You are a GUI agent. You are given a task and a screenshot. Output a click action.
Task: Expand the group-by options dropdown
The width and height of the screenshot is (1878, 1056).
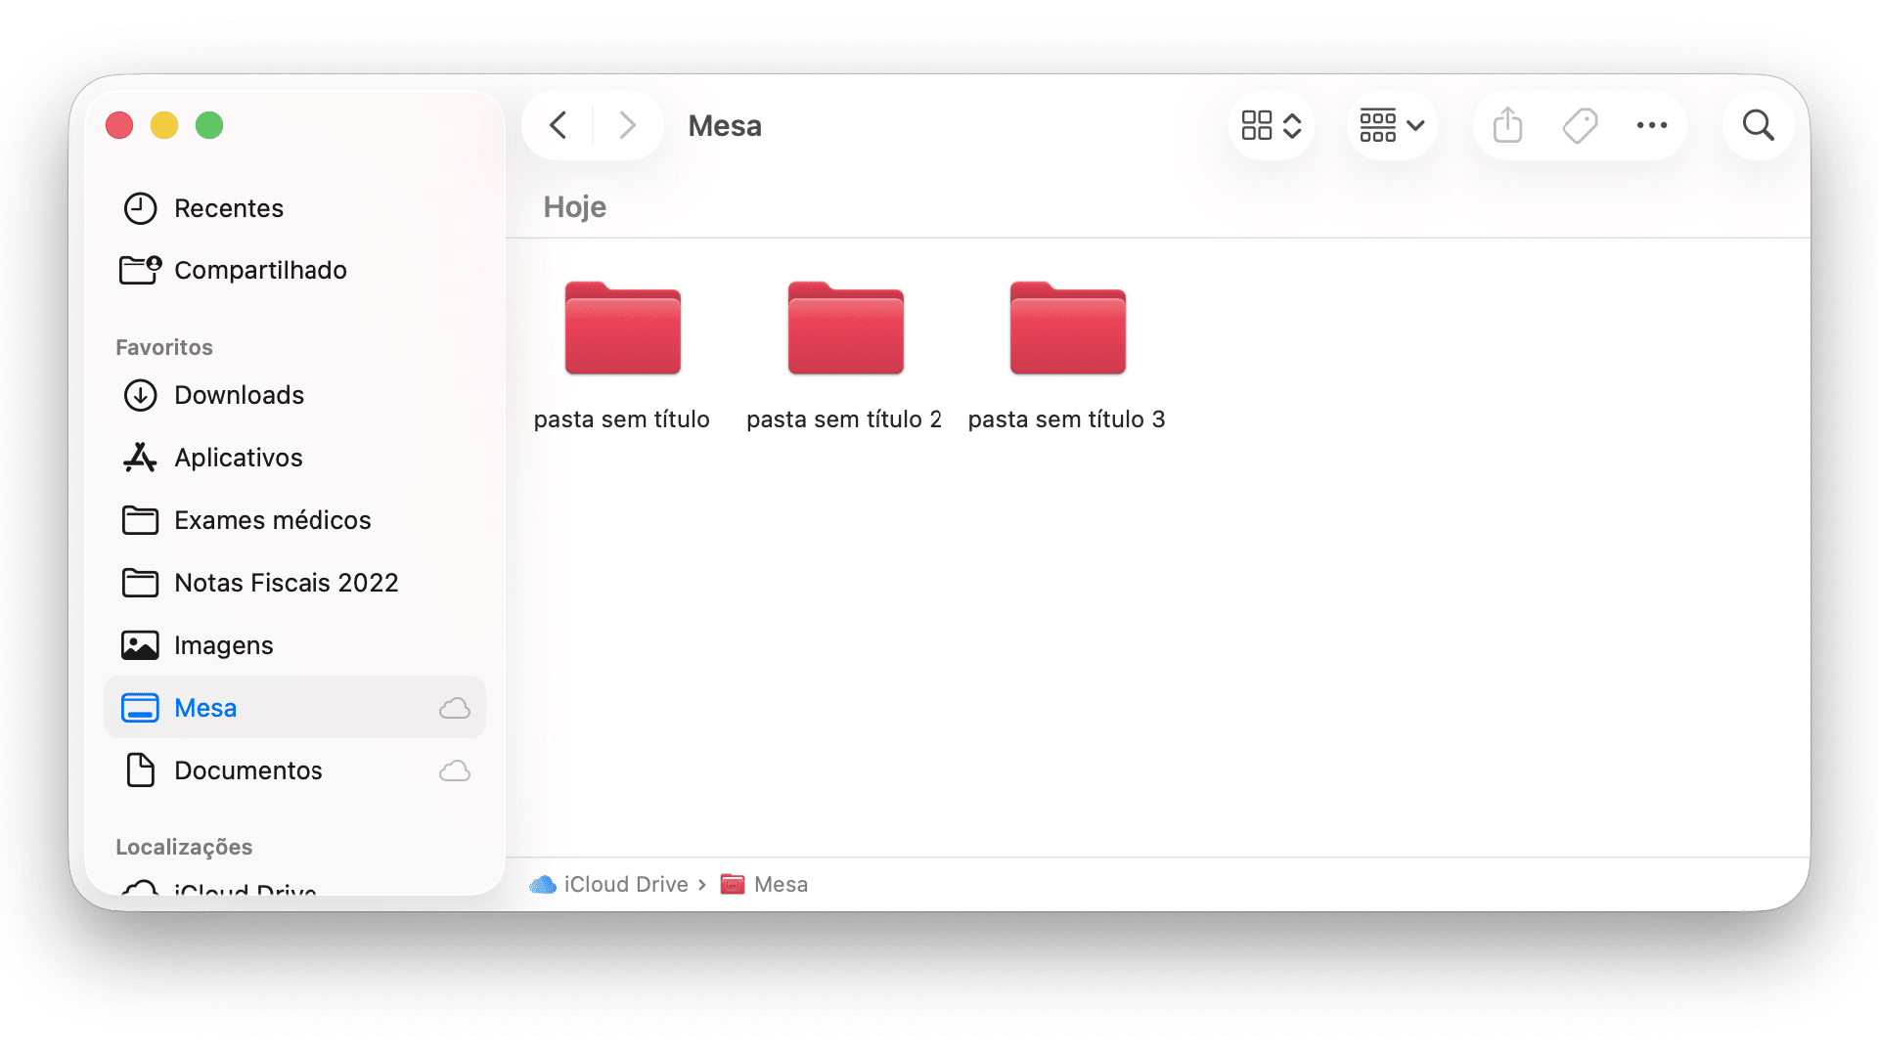pos(1391,125)
